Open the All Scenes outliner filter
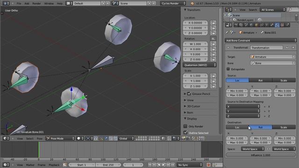Image resolution: width=299 pixels, height=168 pixels. [273, 9]
